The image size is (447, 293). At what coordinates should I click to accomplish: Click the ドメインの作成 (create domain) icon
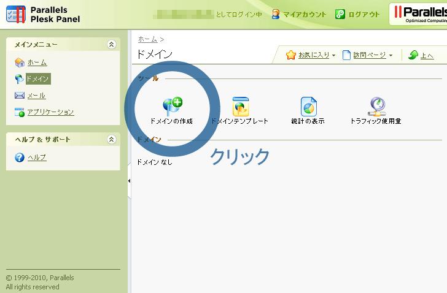(173, 107)
